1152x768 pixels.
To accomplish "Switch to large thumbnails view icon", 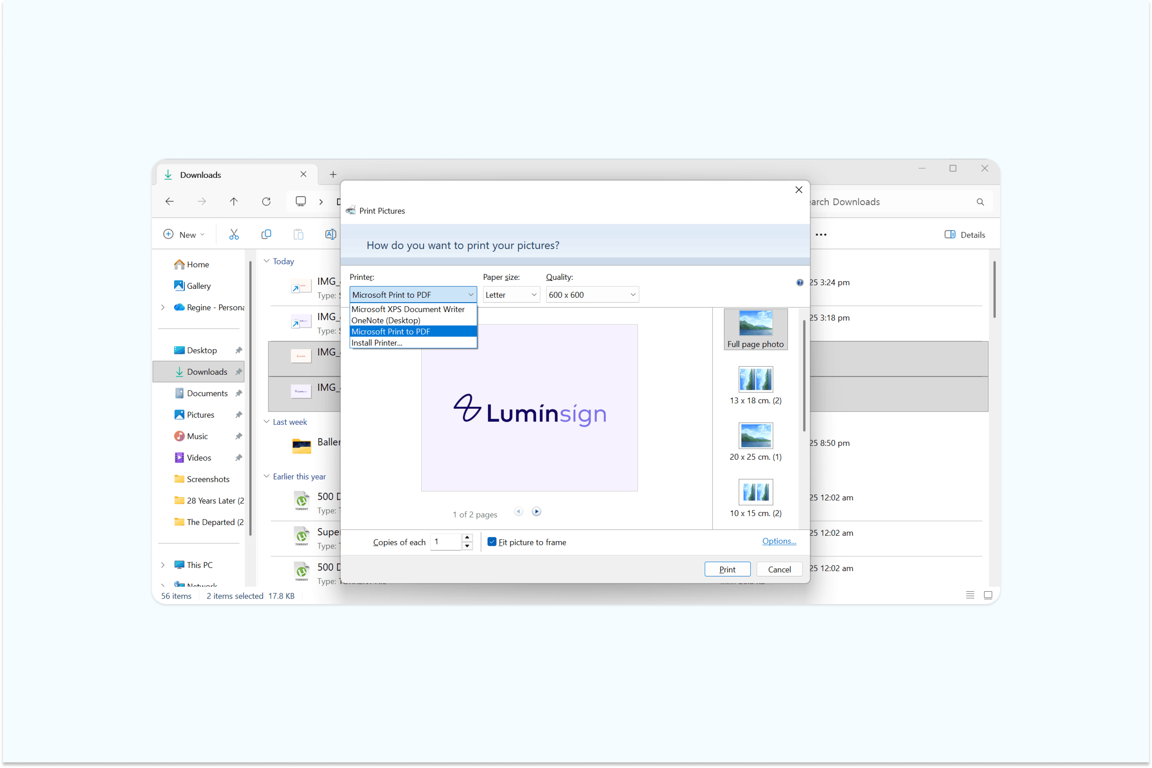I will pyautogui.click(x=988, y=595).
